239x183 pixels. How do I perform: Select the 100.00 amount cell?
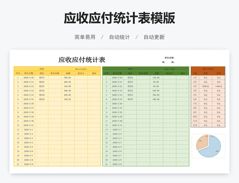[x=156, y=99]
